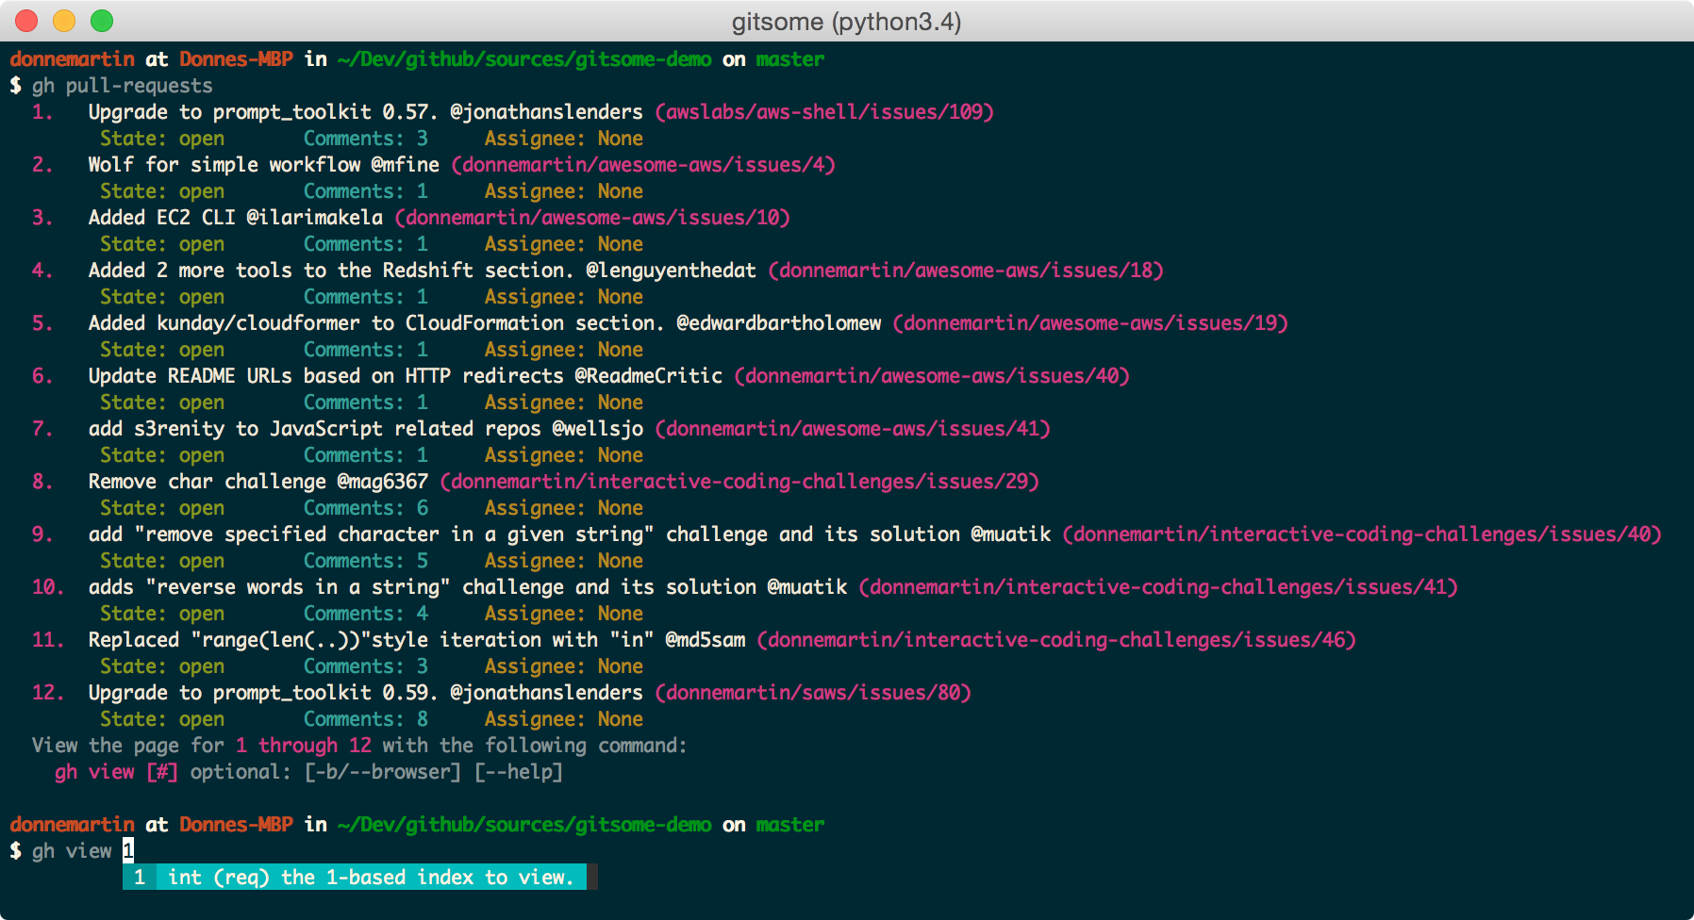
Task: Click the link awslabs/aws-shell/issues/109
Action: (824, 112)
